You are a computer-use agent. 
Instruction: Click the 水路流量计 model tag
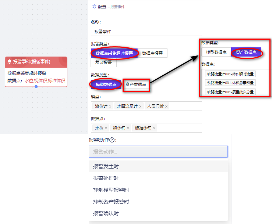(129, 106)
